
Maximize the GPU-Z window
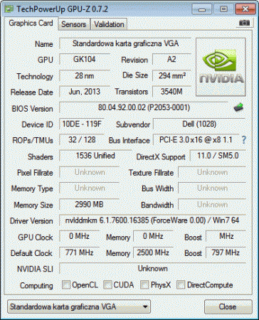pyautogui.click(x=223, y=9)
